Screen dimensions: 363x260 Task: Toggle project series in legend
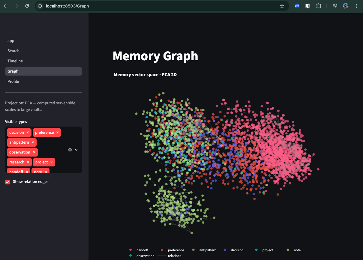point(264,250)
